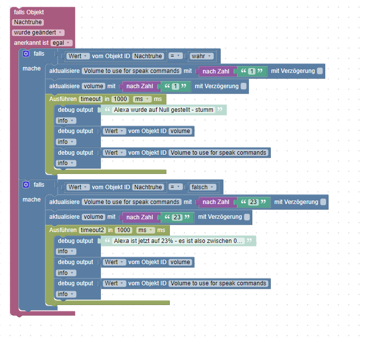Open the 'egal' acknowledged dropdown
The width and height of the screenshot is (365, 340).
(62, 43)
